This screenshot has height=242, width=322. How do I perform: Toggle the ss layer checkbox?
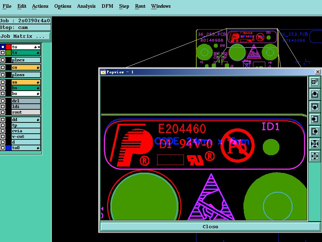(3, 82)
